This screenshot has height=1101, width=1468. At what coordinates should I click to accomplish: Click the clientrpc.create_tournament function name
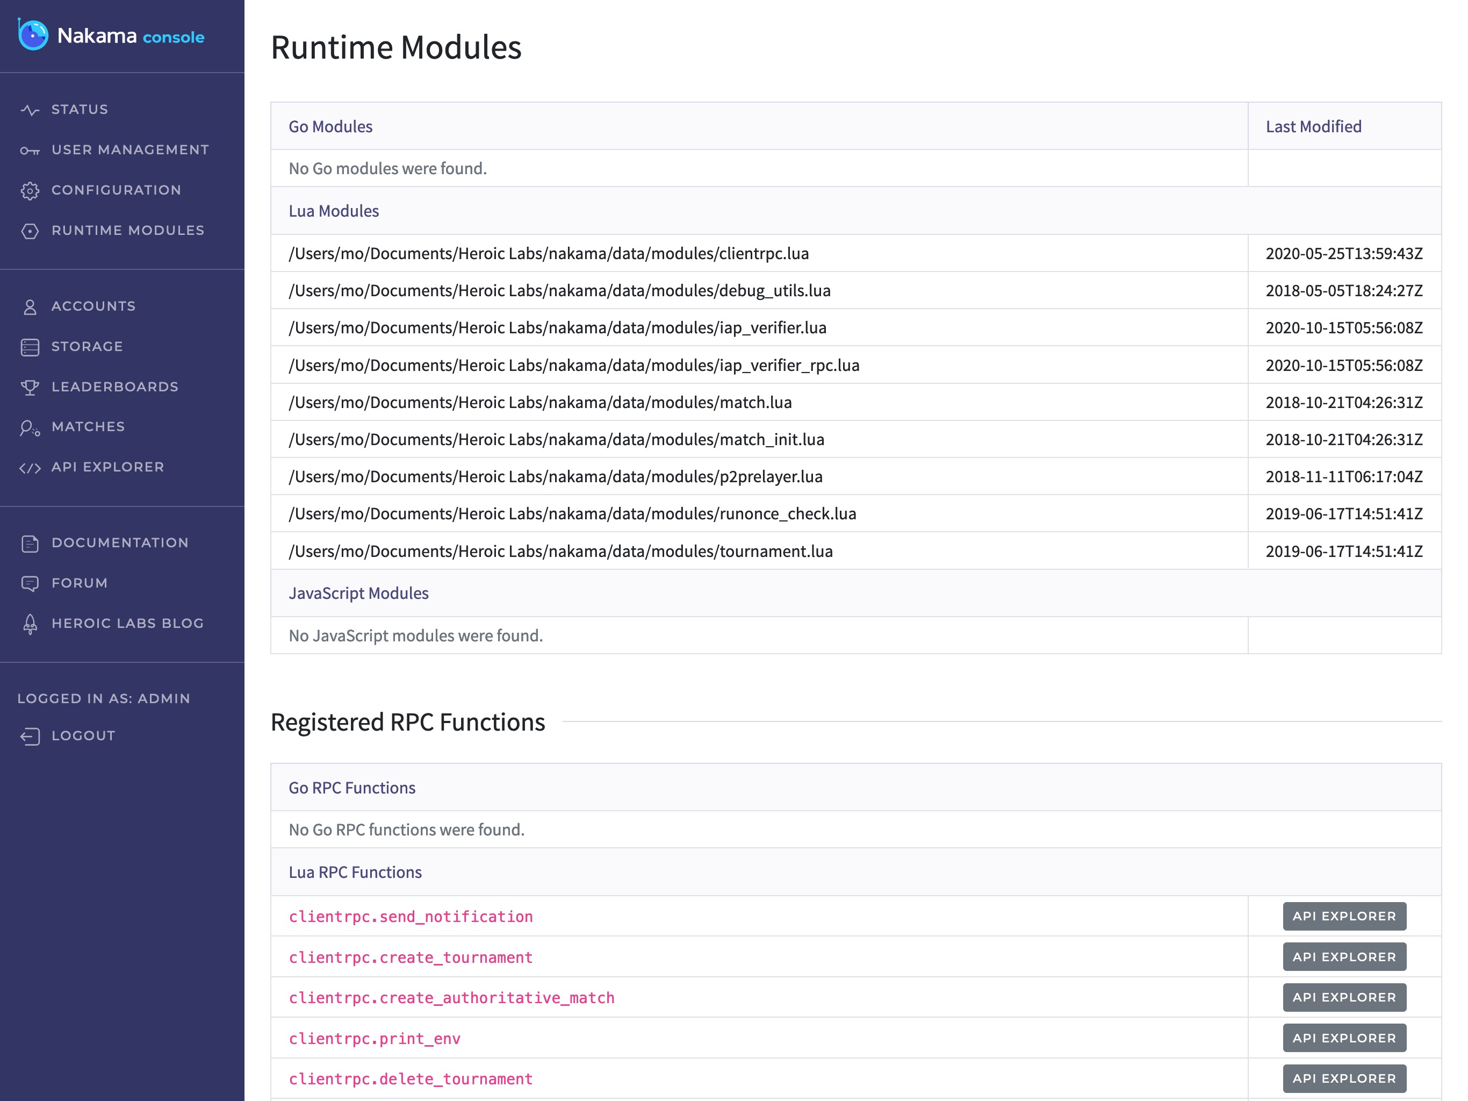[411, 957]
